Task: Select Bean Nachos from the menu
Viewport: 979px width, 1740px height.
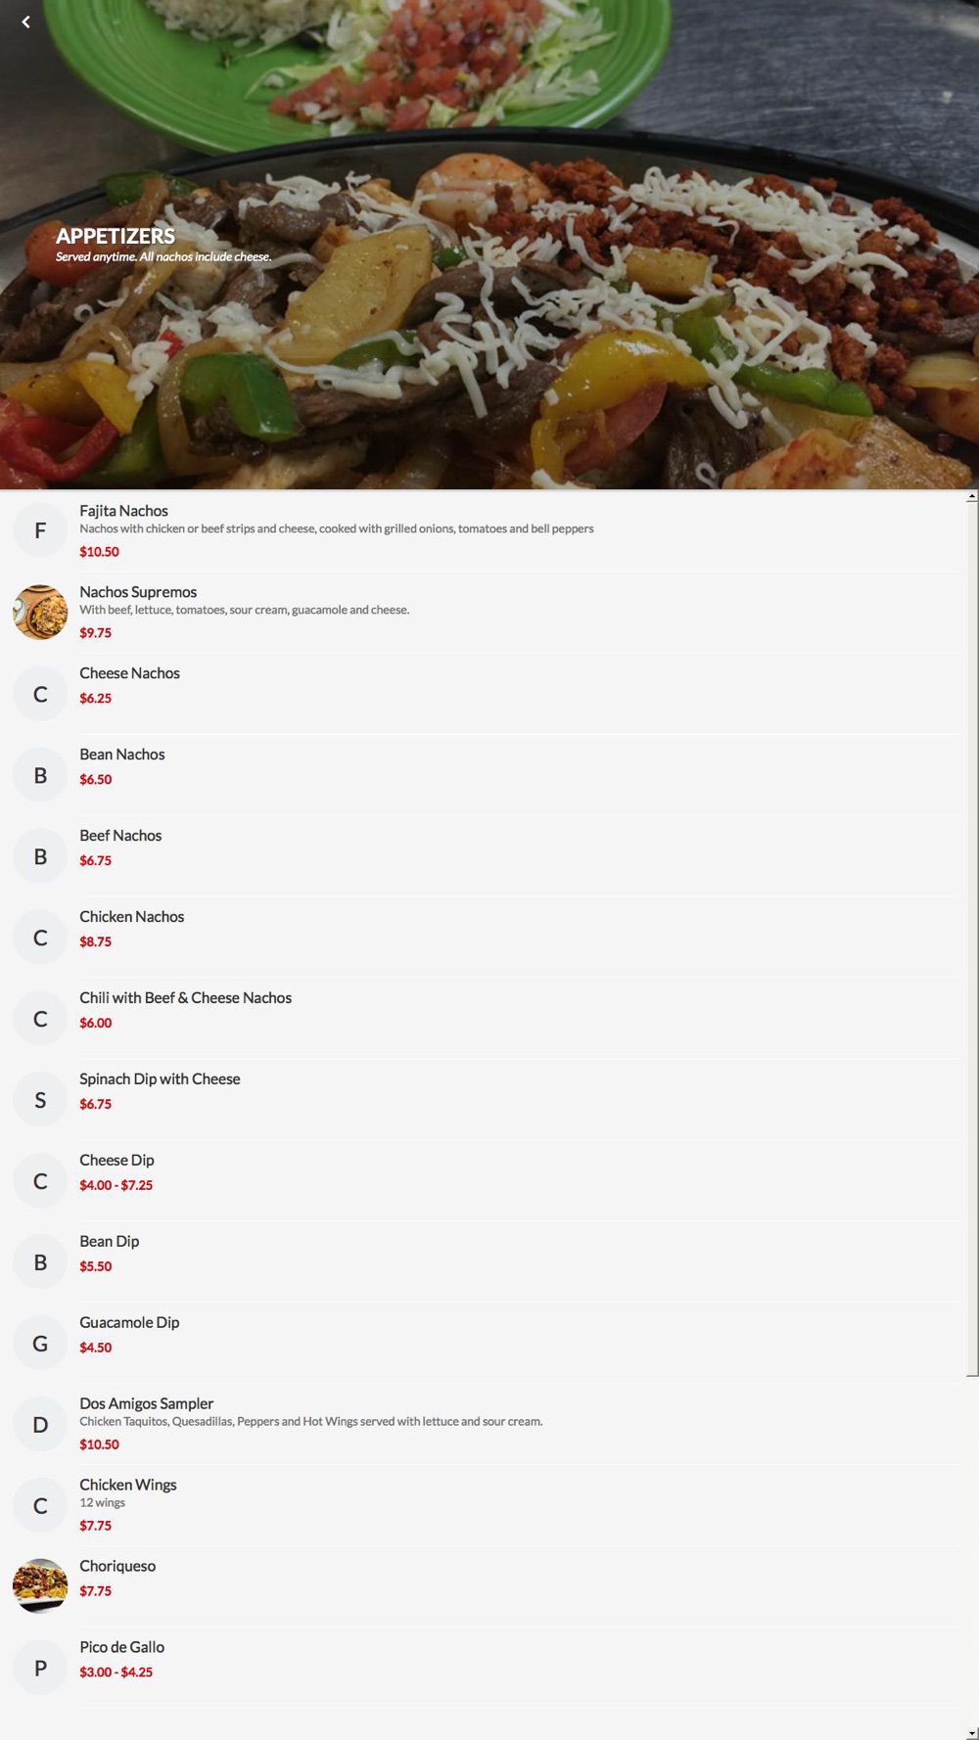Action: click(x=483, y=774)
